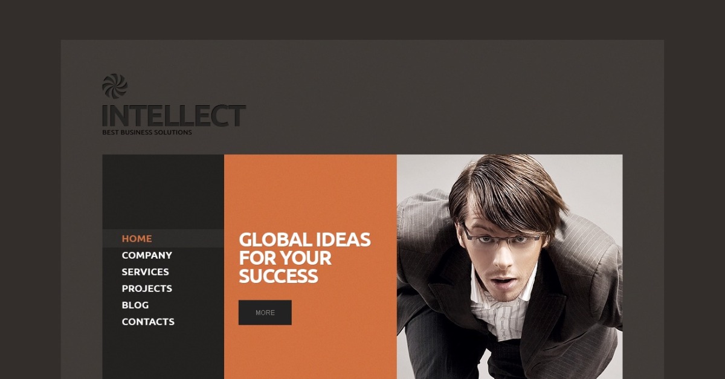Click the word Success in the headline
Image resolution: width=725 pixels, height=379 pixels.
click(x=279, y=276)
